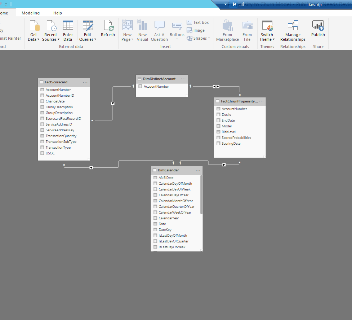This screenshot has width=352, height=320.
Task: Expand New Page dropdown arrow
Action: click(x=132, y=39)
